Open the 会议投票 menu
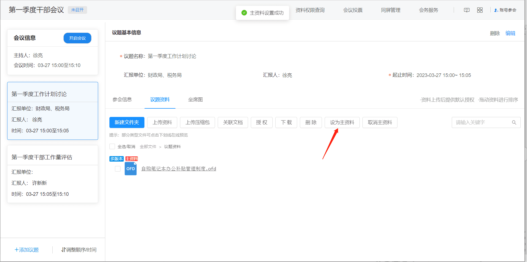This screenshot has height=262, width=527. [x=353, y=10]
